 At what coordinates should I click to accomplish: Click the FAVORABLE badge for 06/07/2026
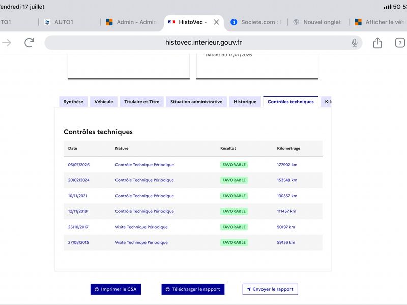coord(234,165)
